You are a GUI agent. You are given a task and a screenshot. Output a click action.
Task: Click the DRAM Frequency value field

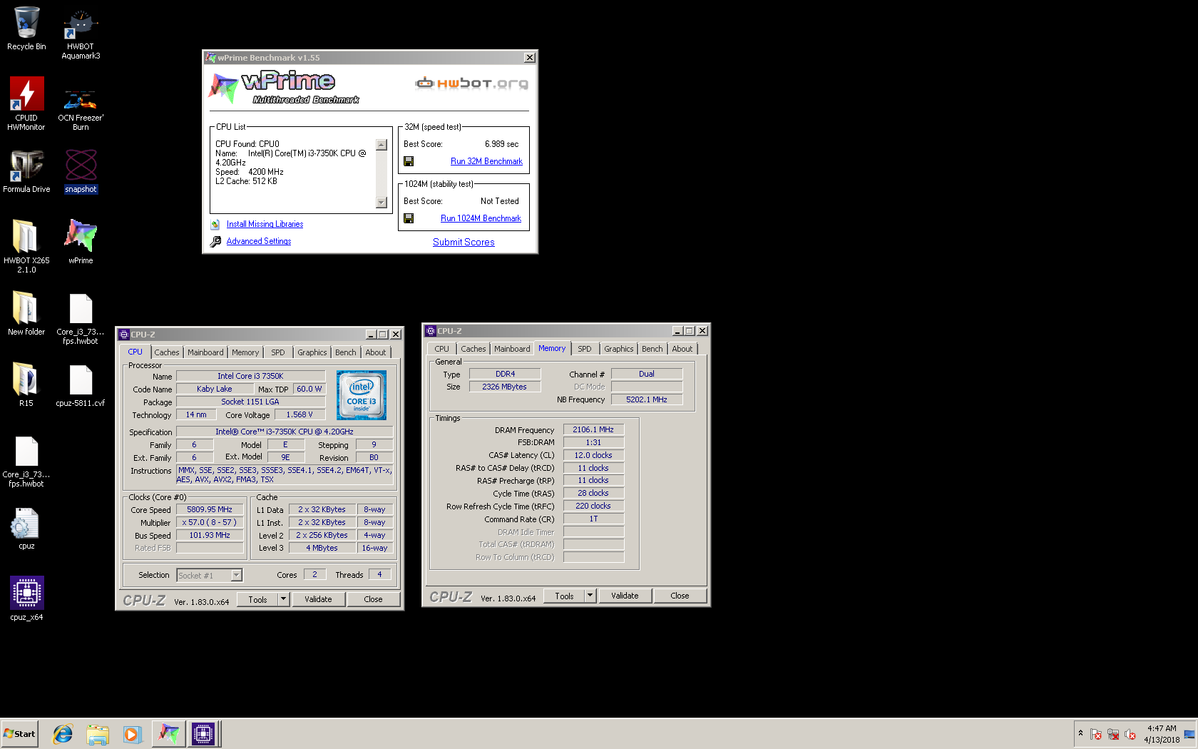pos(593,429)
